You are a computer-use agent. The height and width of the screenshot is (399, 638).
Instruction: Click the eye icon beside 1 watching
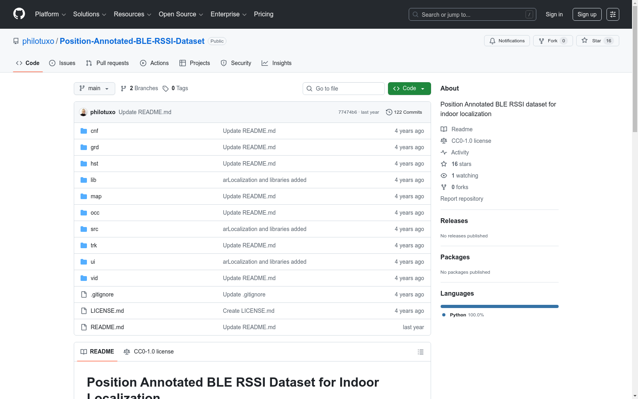(x=444, y=176)
